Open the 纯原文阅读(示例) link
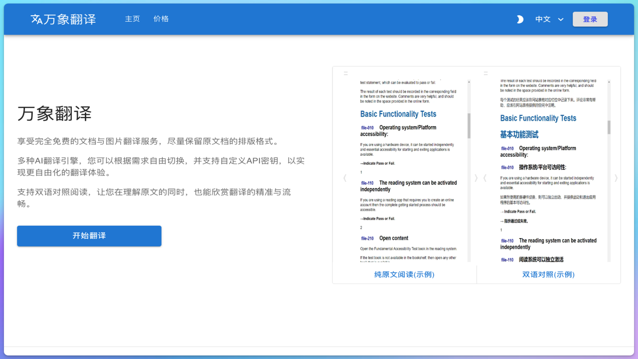Screen dimensions: 638x359 tap(404, 274)
